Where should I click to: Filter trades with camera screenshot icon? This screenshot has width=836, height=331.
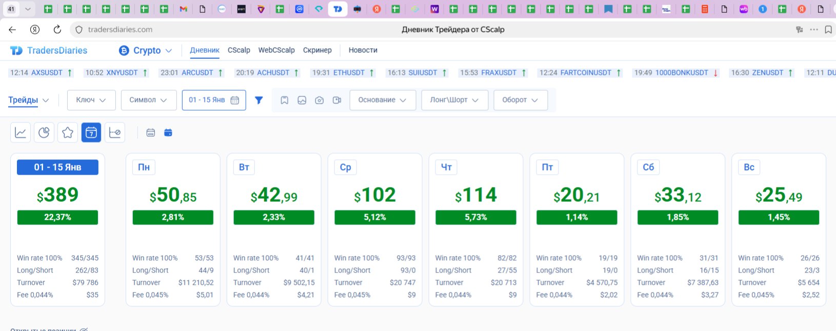click(319, 100)
